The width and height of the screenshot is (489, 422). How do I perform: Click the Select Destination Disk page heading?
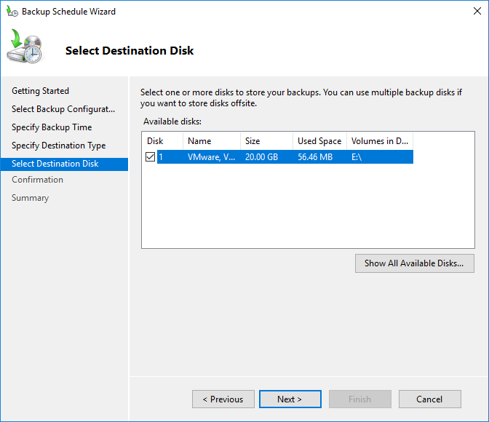pos(130,50)
